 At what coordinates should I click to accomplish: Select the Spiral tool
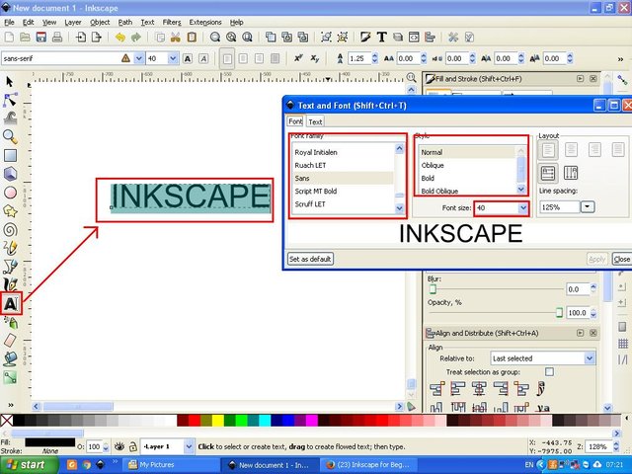coord(10,230)
